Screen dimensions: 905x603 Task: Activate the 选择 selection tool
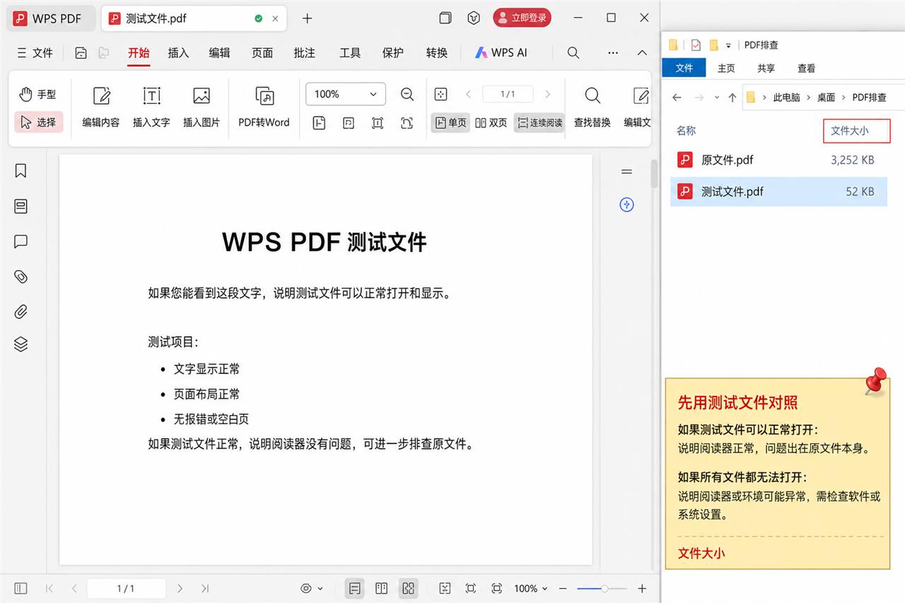tap(38, 122)
